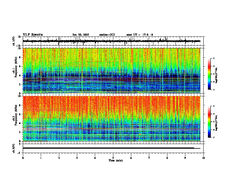The width and height of the screenshot is (229, 177).
Task: Click the ch.1 voltage waveform trace
Action: (x=111, y=41)
